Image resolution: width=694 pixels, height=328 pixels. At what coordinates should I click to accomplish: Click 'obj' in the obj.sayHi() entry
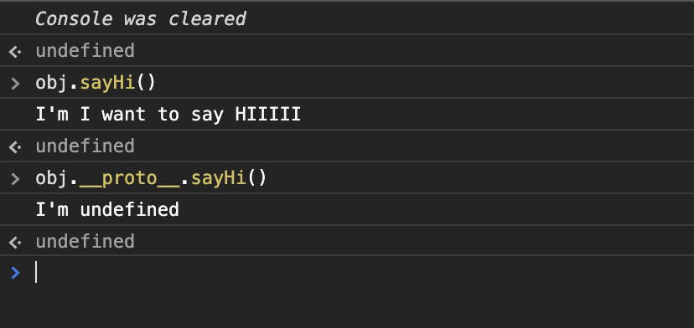click(x=52, y=84)
